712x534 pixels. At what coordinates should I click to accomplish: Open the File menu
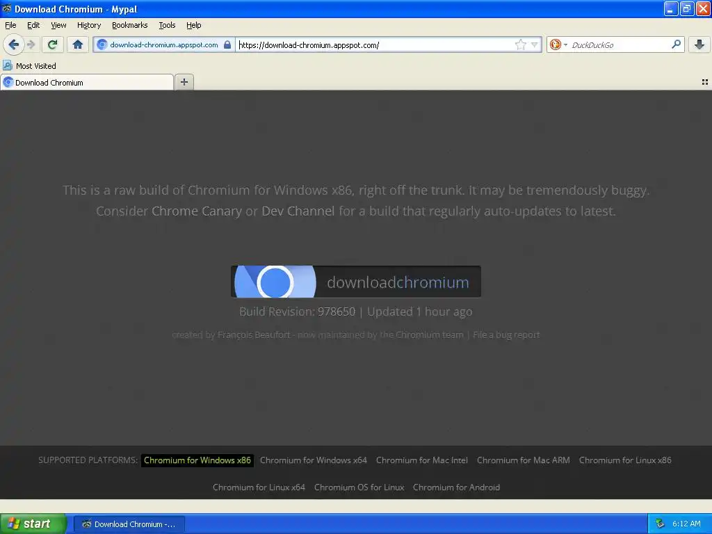(10, 25)
